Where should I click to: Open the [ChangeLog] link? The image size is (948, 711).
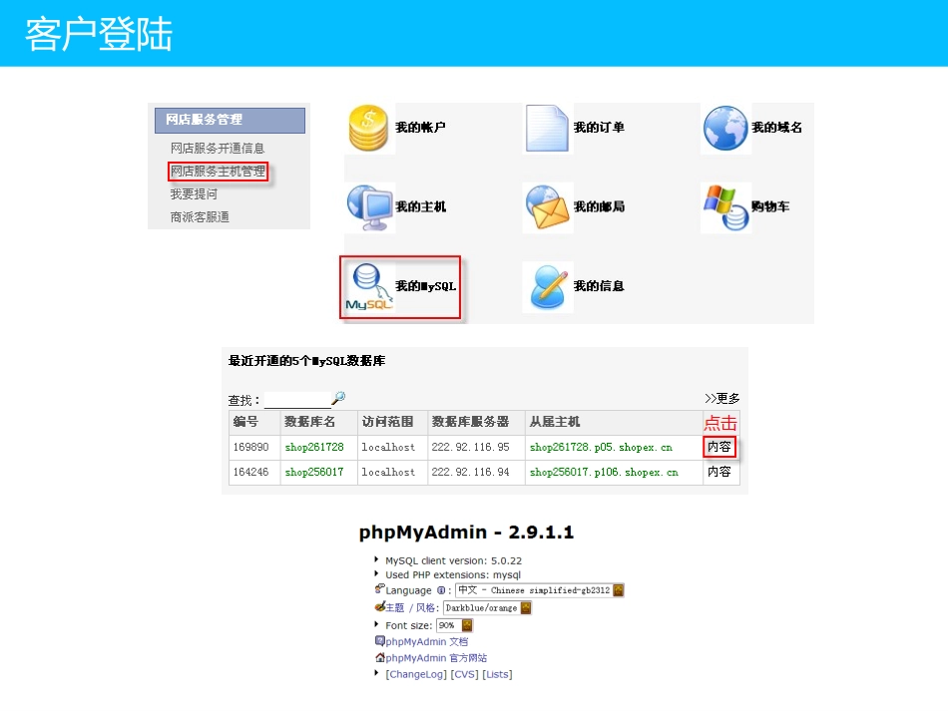tap(416, 674)
